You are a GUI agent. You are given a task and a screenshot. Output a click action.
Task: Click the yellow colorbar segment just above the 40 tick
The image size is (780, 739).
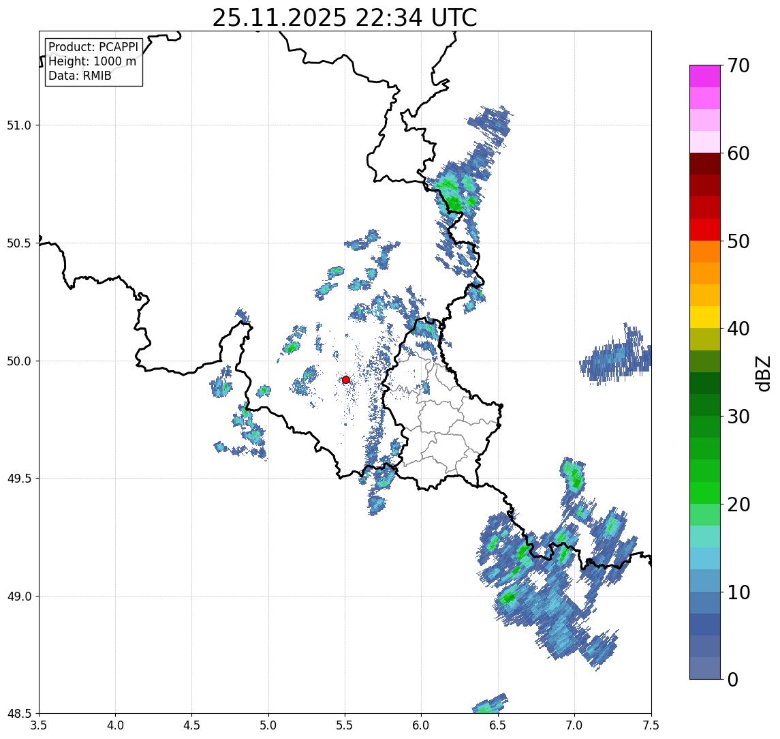tap(705, 317)
